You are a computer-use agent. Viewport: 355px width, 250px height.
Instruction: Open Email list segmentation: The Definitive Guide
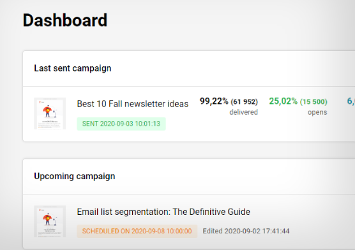[x=163, y=212]
